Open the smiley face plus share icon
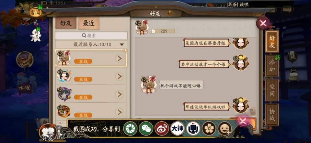The width and height of the screenshot is (311, 143). 225,128
